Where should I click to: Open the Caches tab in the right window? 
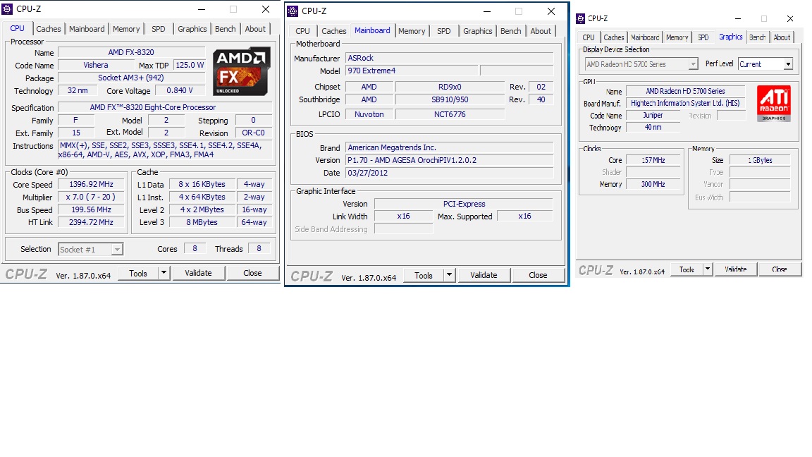[x=614, y=37]
